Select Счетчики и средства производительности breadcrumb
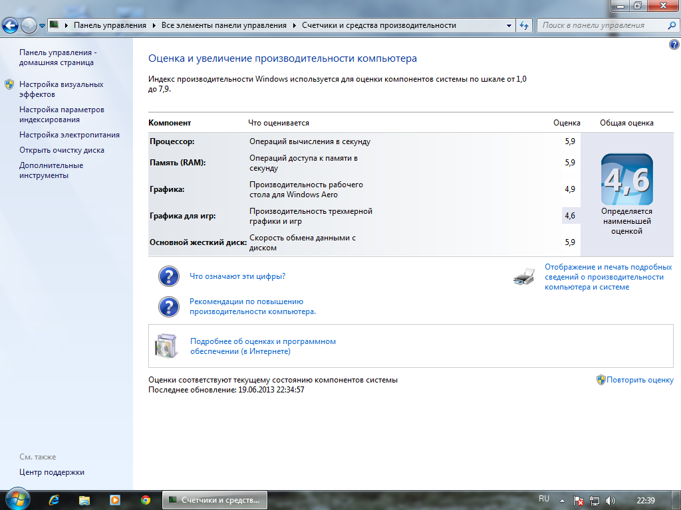The width and height of the screenshot is (681, 510). (378, 25)
